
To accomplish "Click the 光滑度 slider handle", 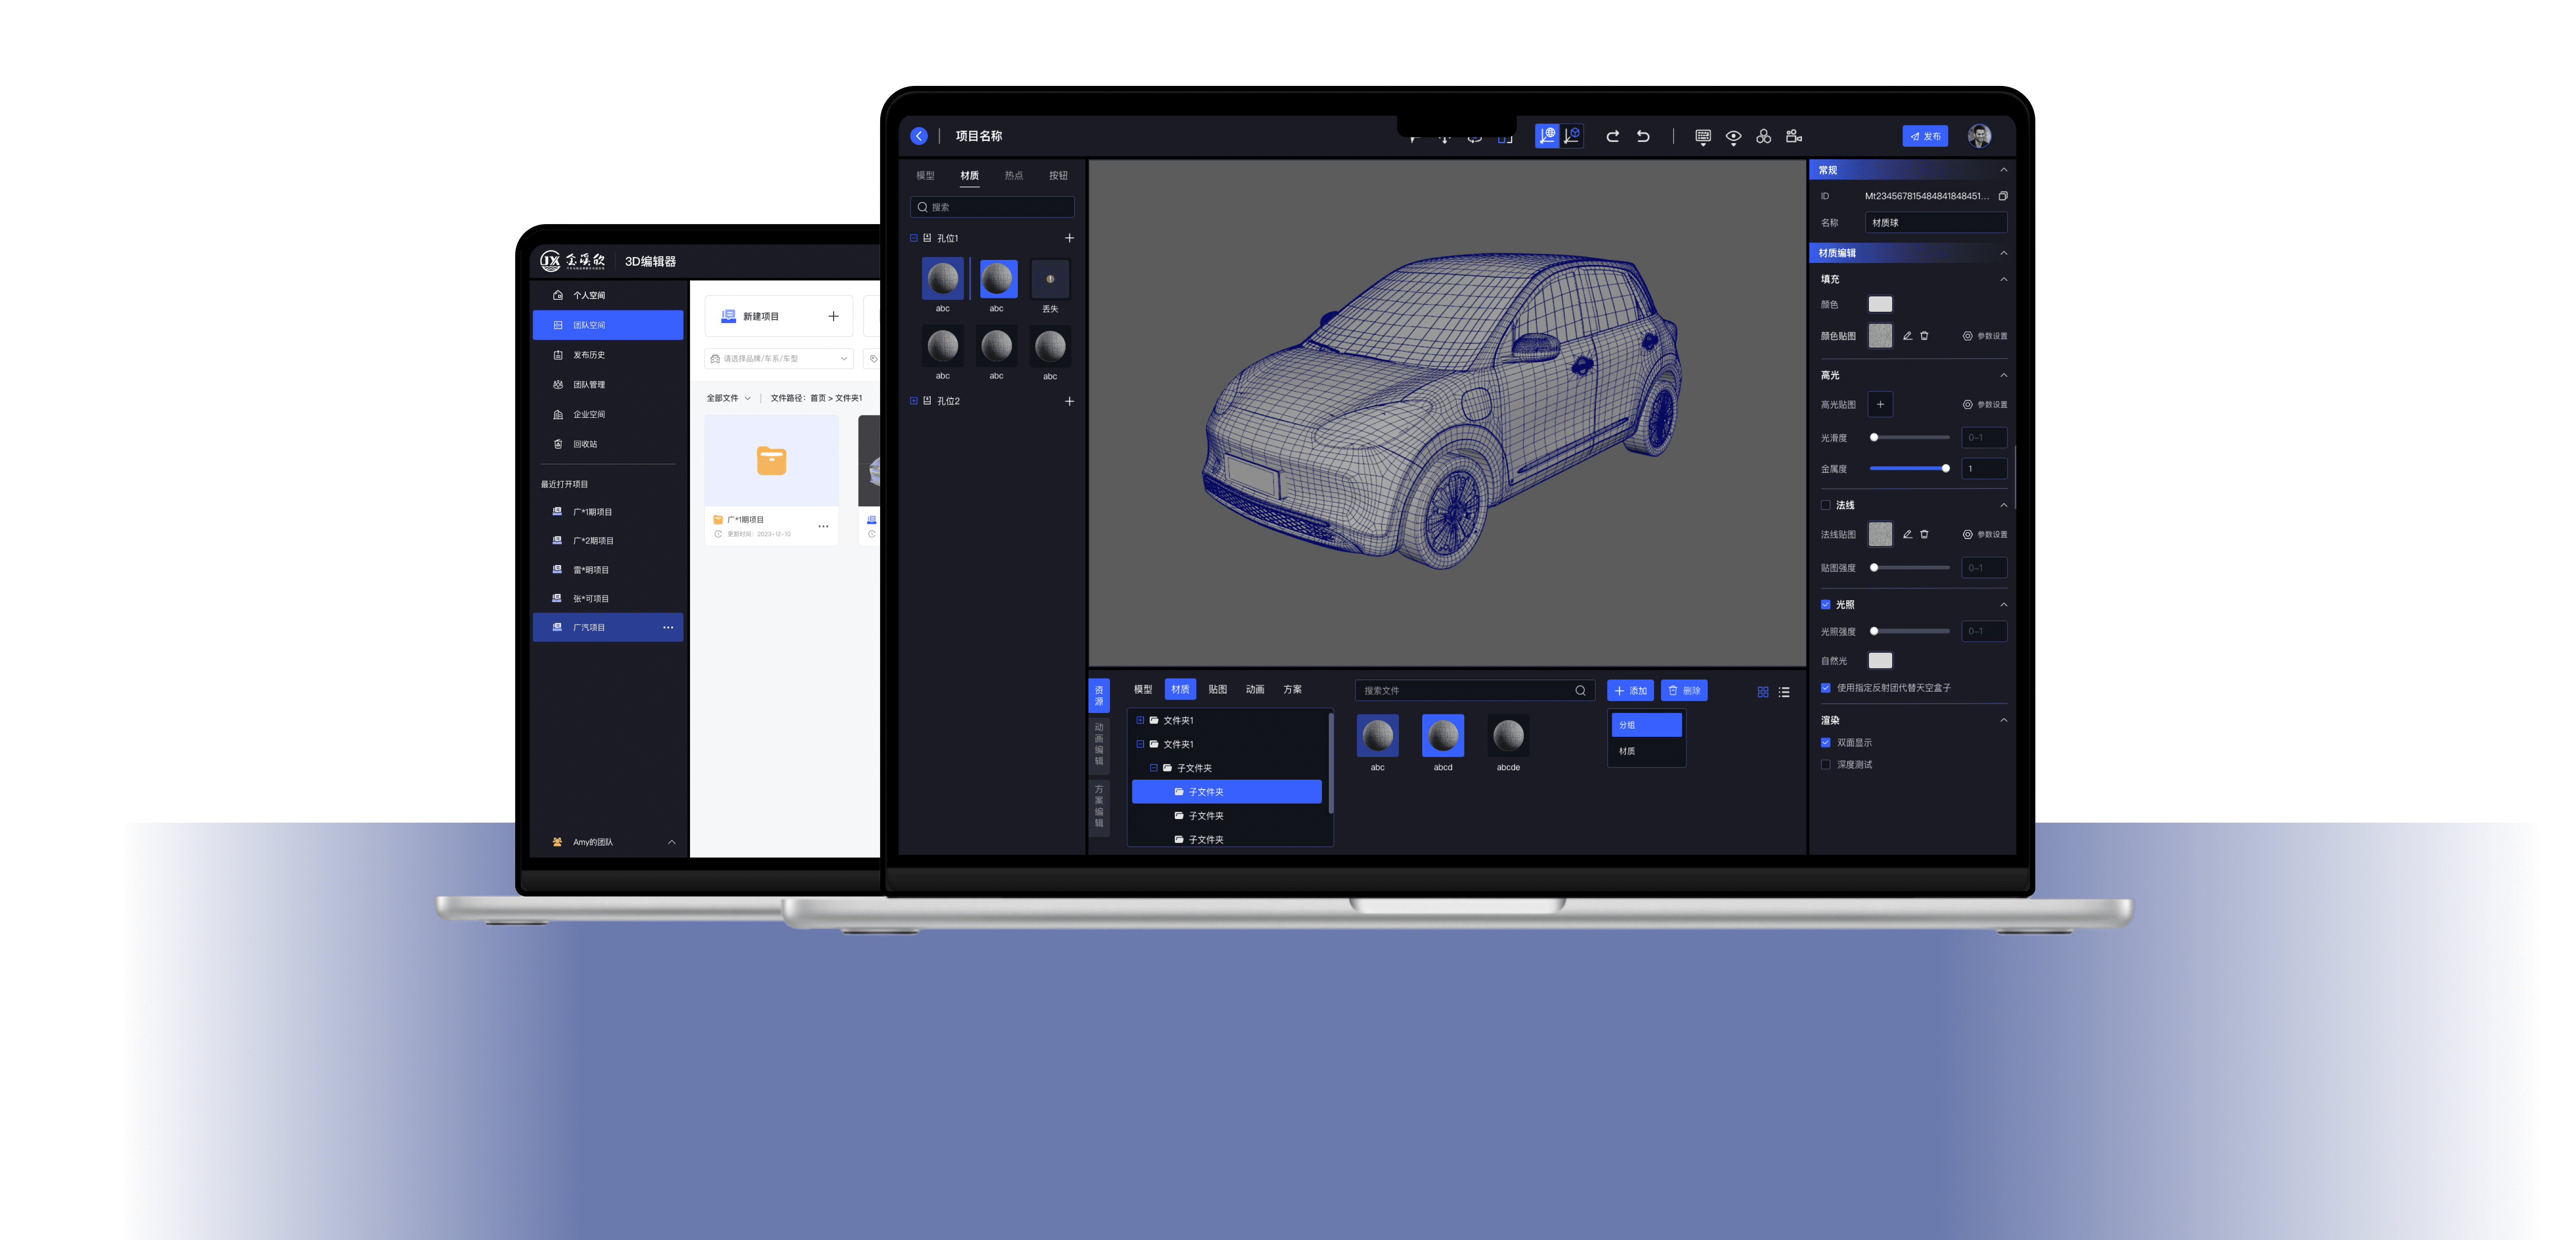I will tap(1874, 437).
